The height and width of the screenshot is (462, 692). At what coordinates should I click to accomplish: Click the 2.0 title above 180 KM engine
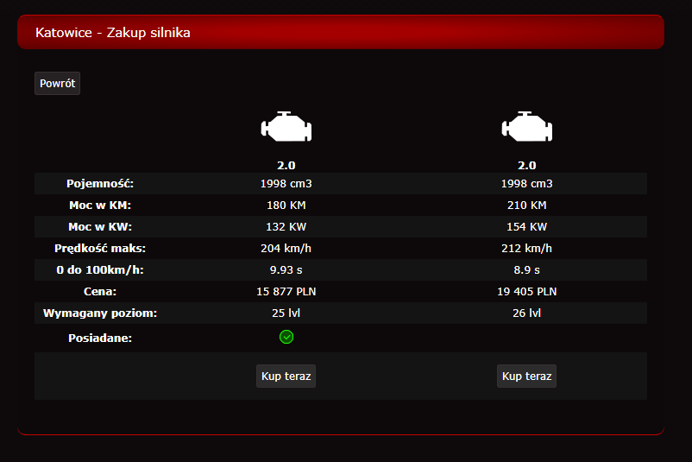tap(286, 165)
